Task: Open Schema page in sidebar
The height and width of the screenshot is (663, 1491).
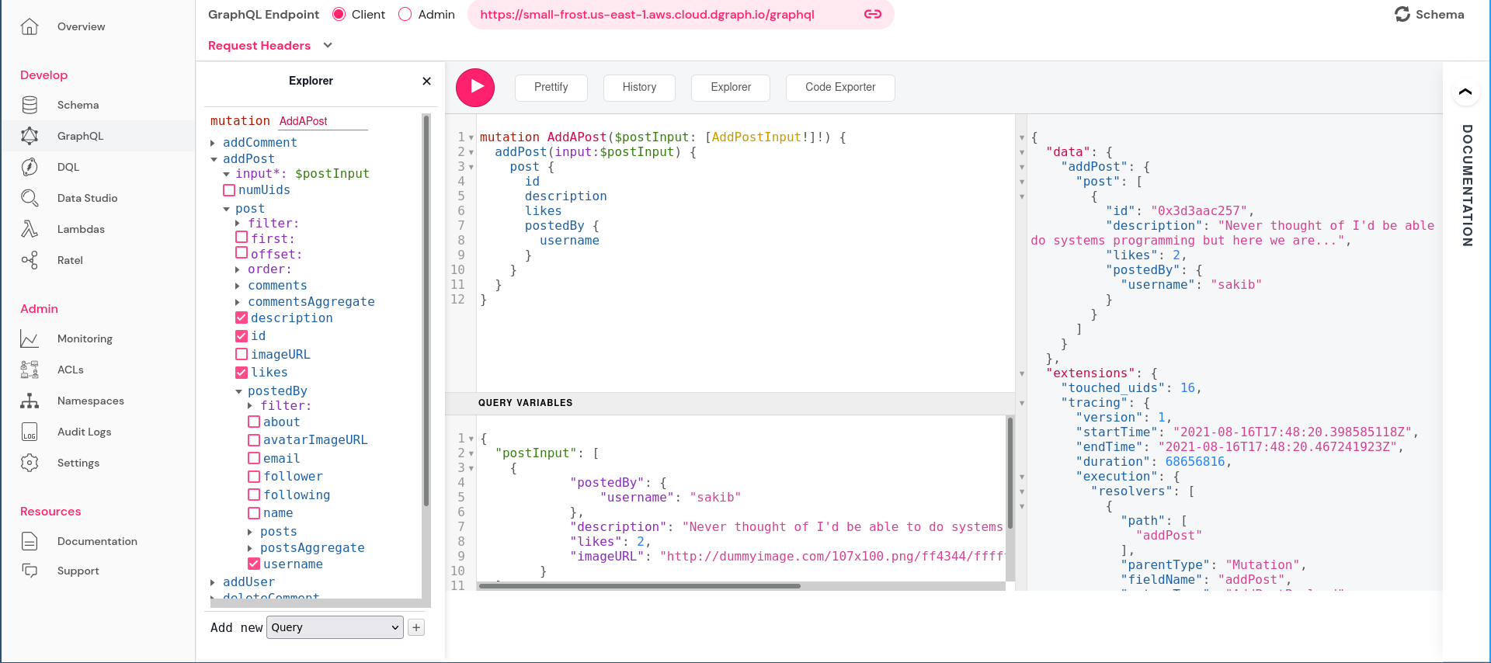Action: tap(78, 105)
